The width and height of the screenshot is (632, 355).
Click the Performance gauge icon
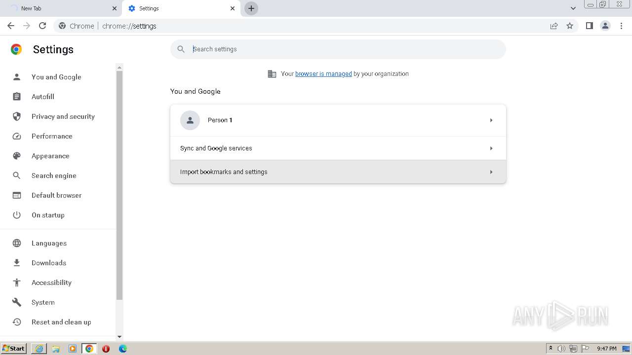(17, 136)
